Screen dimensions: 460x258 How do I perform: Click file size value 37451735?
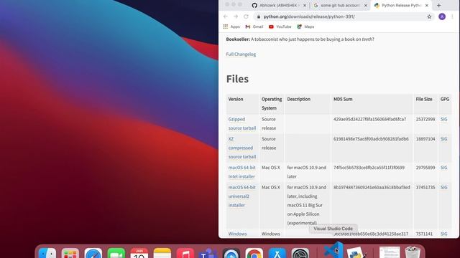click(425, 187)
